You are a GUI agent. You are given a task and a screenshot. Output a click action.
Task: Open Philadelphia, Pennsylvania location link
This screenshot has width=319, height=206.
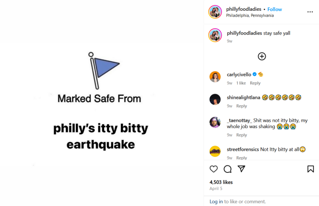point(250,15)
